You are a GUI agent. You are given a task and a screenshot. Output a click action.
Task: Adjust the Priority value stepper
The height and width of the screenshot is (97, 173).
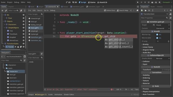click(x=168, y=41)
